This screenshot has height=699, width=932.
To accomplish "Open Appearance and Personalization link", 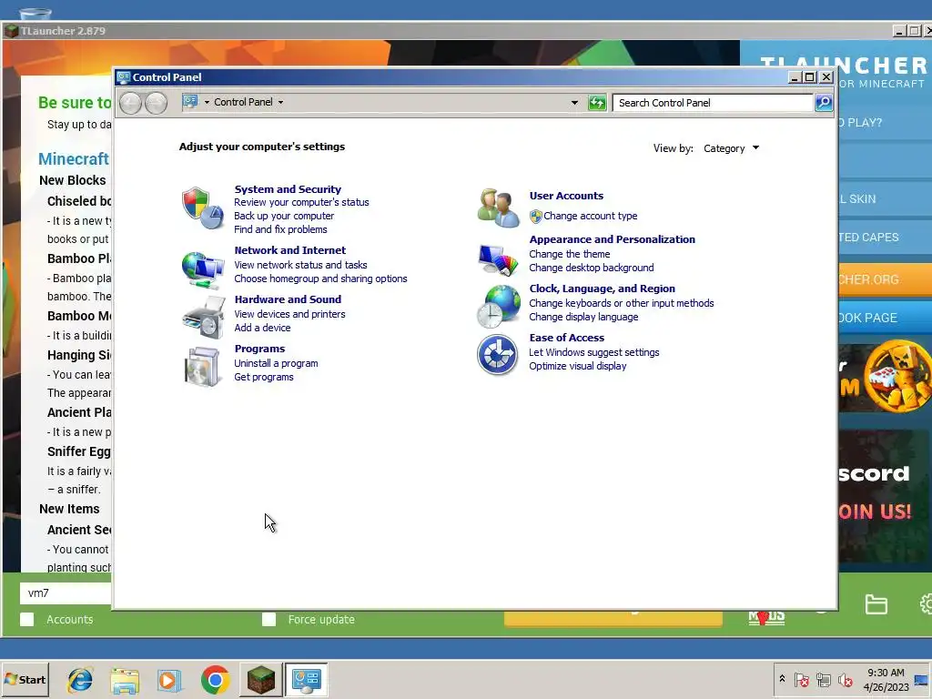I will [x=613, y=239].
